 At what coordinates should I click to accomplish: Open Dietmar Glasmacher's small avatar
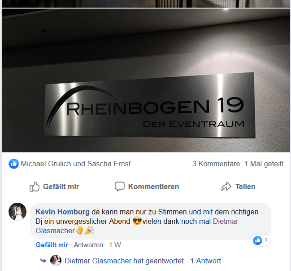coord(56,261)
